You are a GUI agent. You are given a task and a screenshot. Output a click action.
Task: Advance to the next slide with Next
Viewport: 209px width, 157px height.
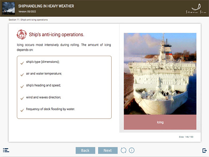coord(108,150)
